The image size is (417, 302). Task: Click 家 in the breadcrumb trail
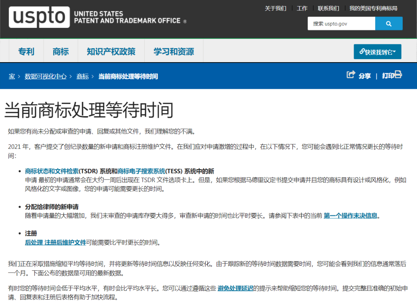click(11, 76)
